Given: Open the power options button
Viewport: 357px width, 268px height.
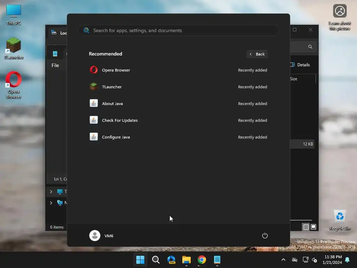Looking at the screenshot, I should click(265, 236).
